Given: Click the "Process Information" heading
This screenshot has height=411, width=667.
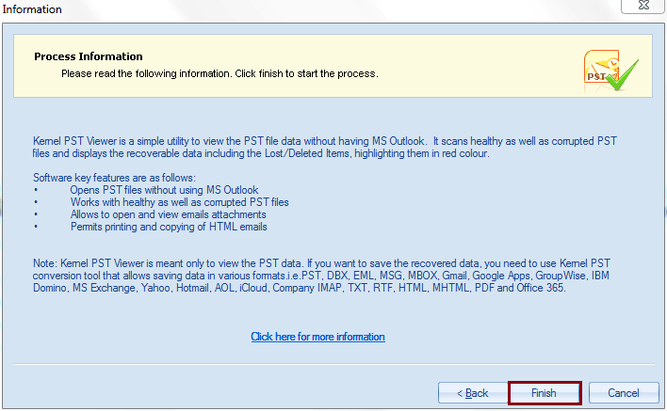Looking at the screenshot, I should click(x=89, y=56).
